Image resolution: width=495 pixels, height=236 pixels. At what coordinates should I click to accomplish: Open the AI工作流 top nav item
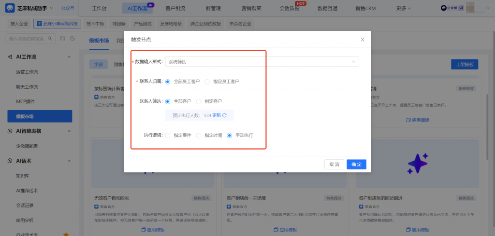[137, 9]
